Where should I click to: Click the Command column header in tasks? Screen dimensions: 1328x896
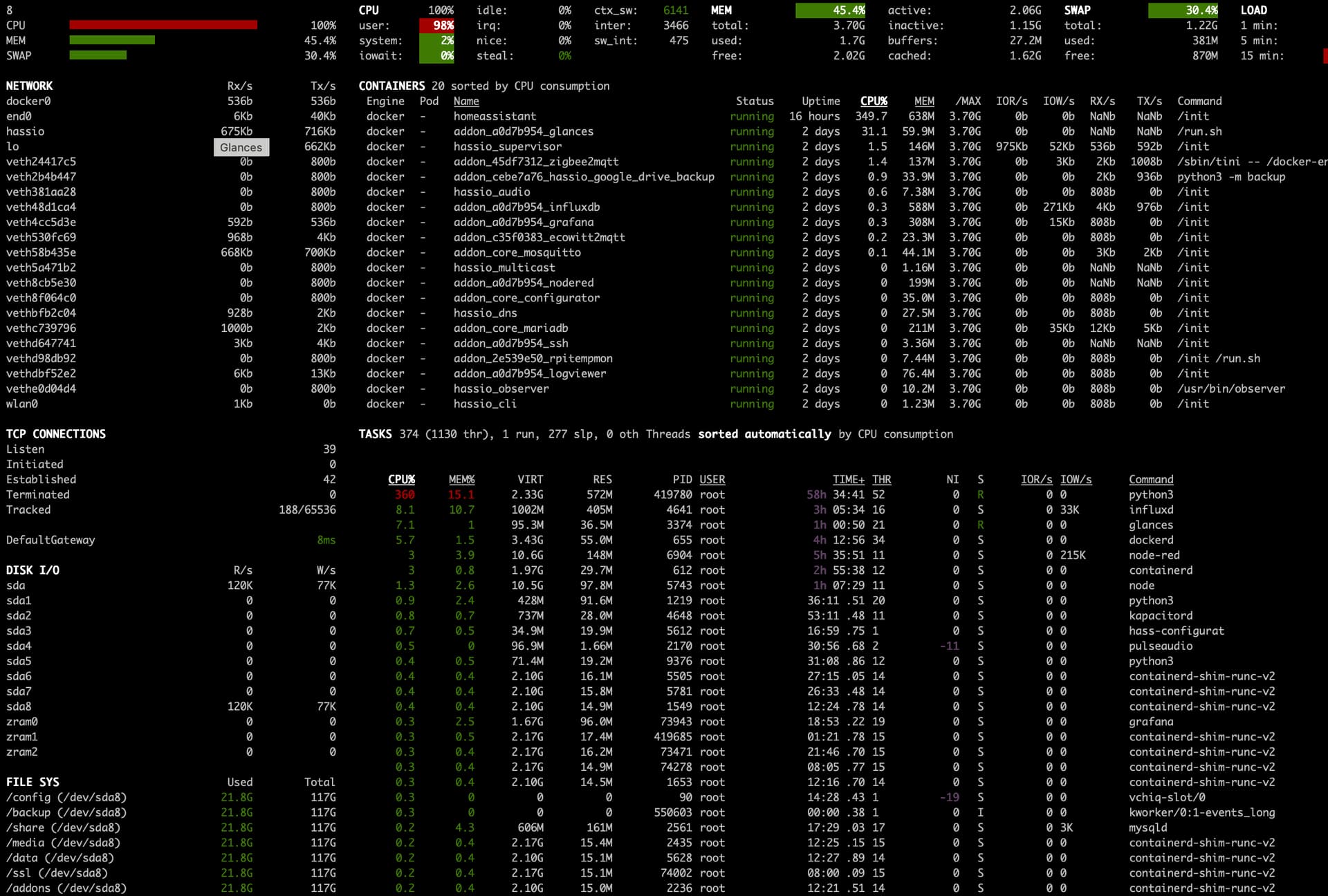(x=1150, y=479)
